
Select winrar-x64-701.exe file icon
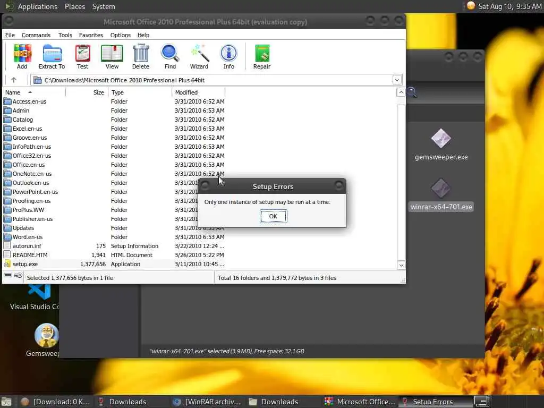pos(441,189)
